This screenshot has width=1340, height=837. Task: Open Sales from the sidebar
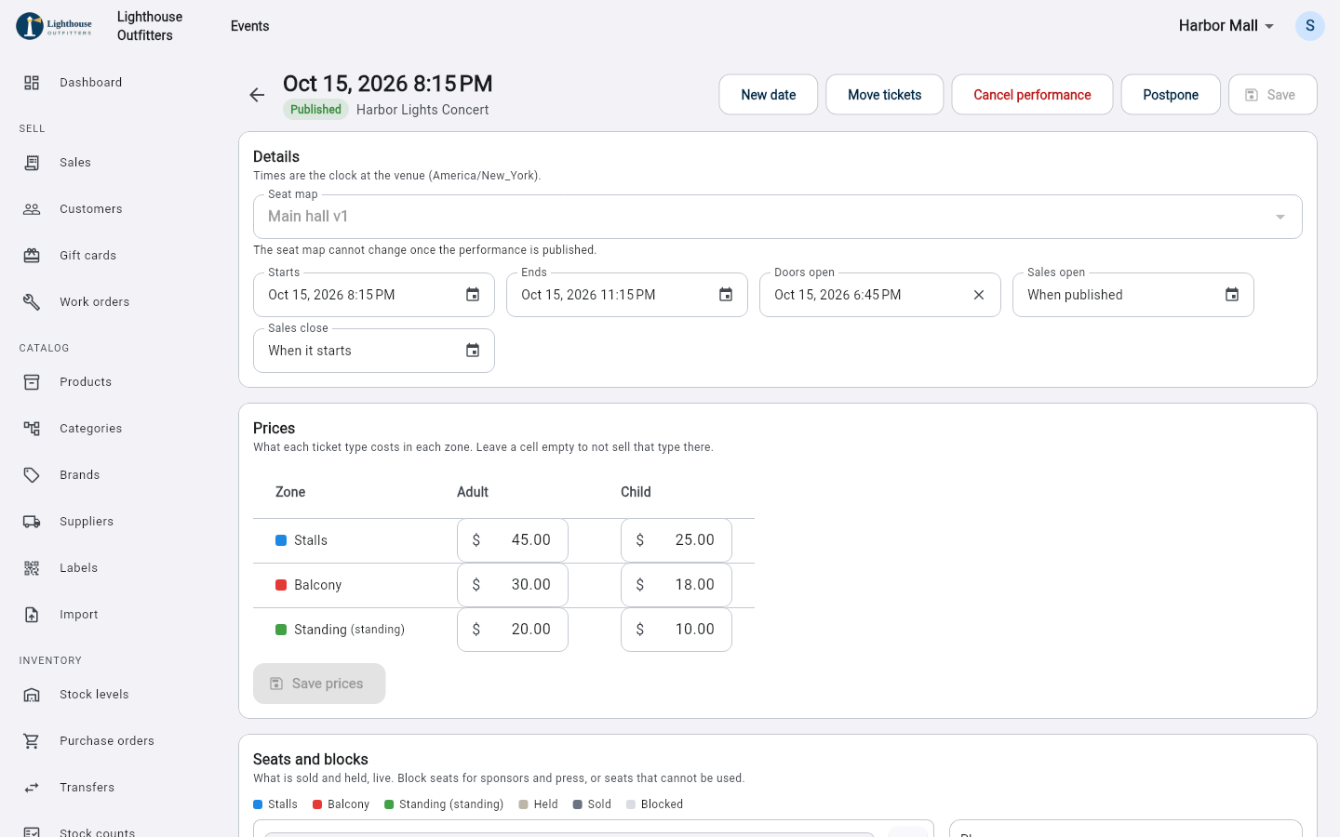coord(75,163)
